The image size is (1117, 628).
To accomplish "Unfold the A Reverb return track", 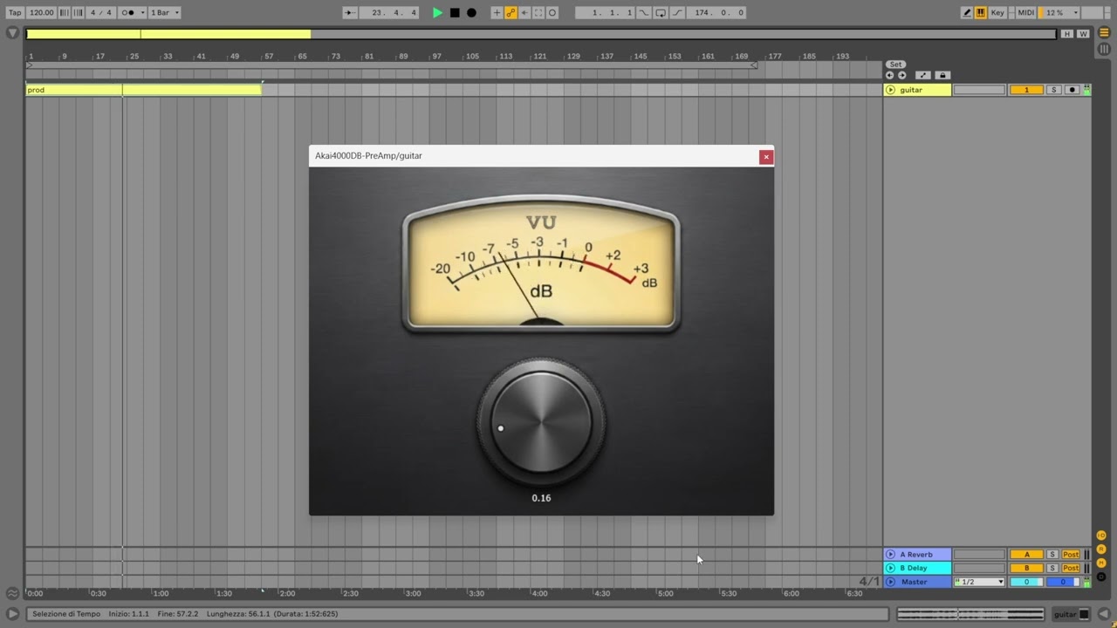I will tap(890, 554).
